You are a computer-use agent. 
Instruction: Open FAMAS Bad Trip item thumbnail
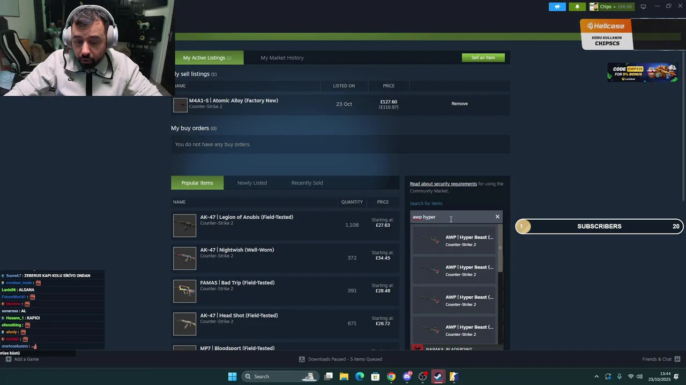[x=184, y=291]
